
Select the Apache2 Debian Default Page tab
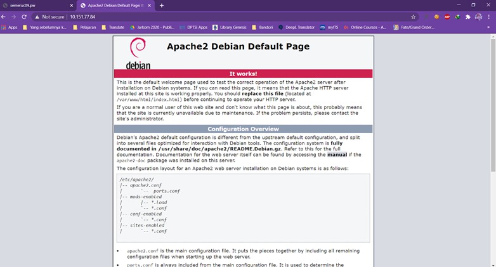click(116, 5)
